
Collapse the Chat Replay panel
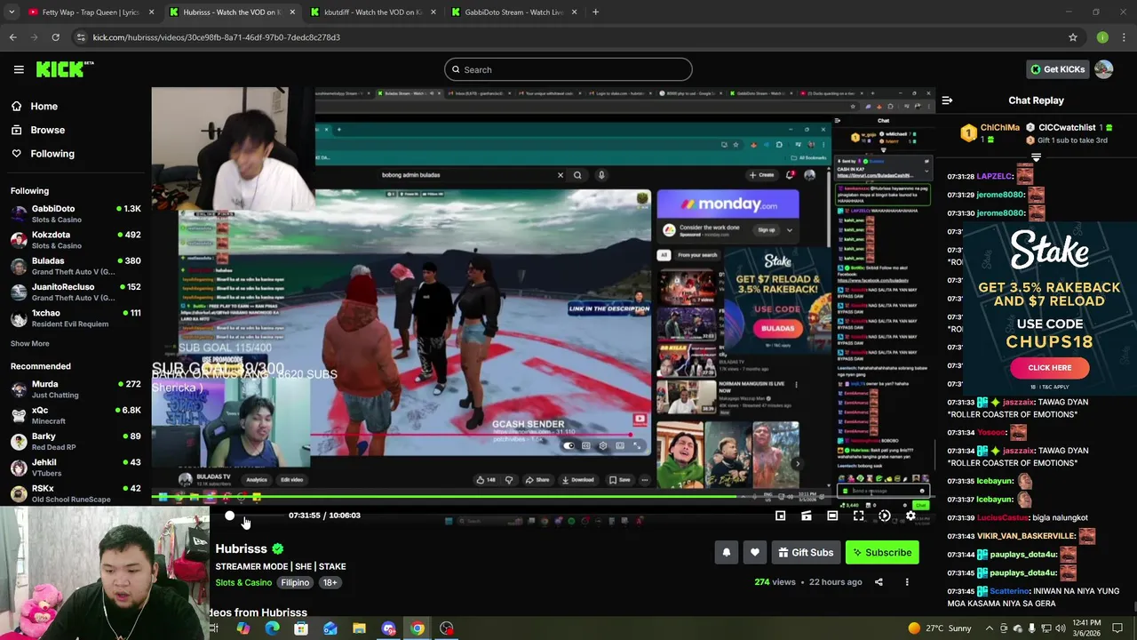[x=947, y=100]
